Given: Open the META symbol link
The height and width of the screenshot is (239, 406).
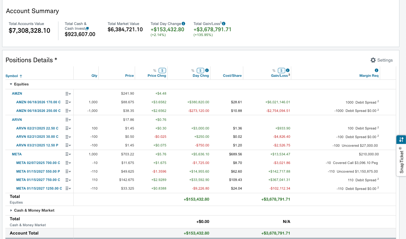Looking at the screenshot, I should [17, 154].
